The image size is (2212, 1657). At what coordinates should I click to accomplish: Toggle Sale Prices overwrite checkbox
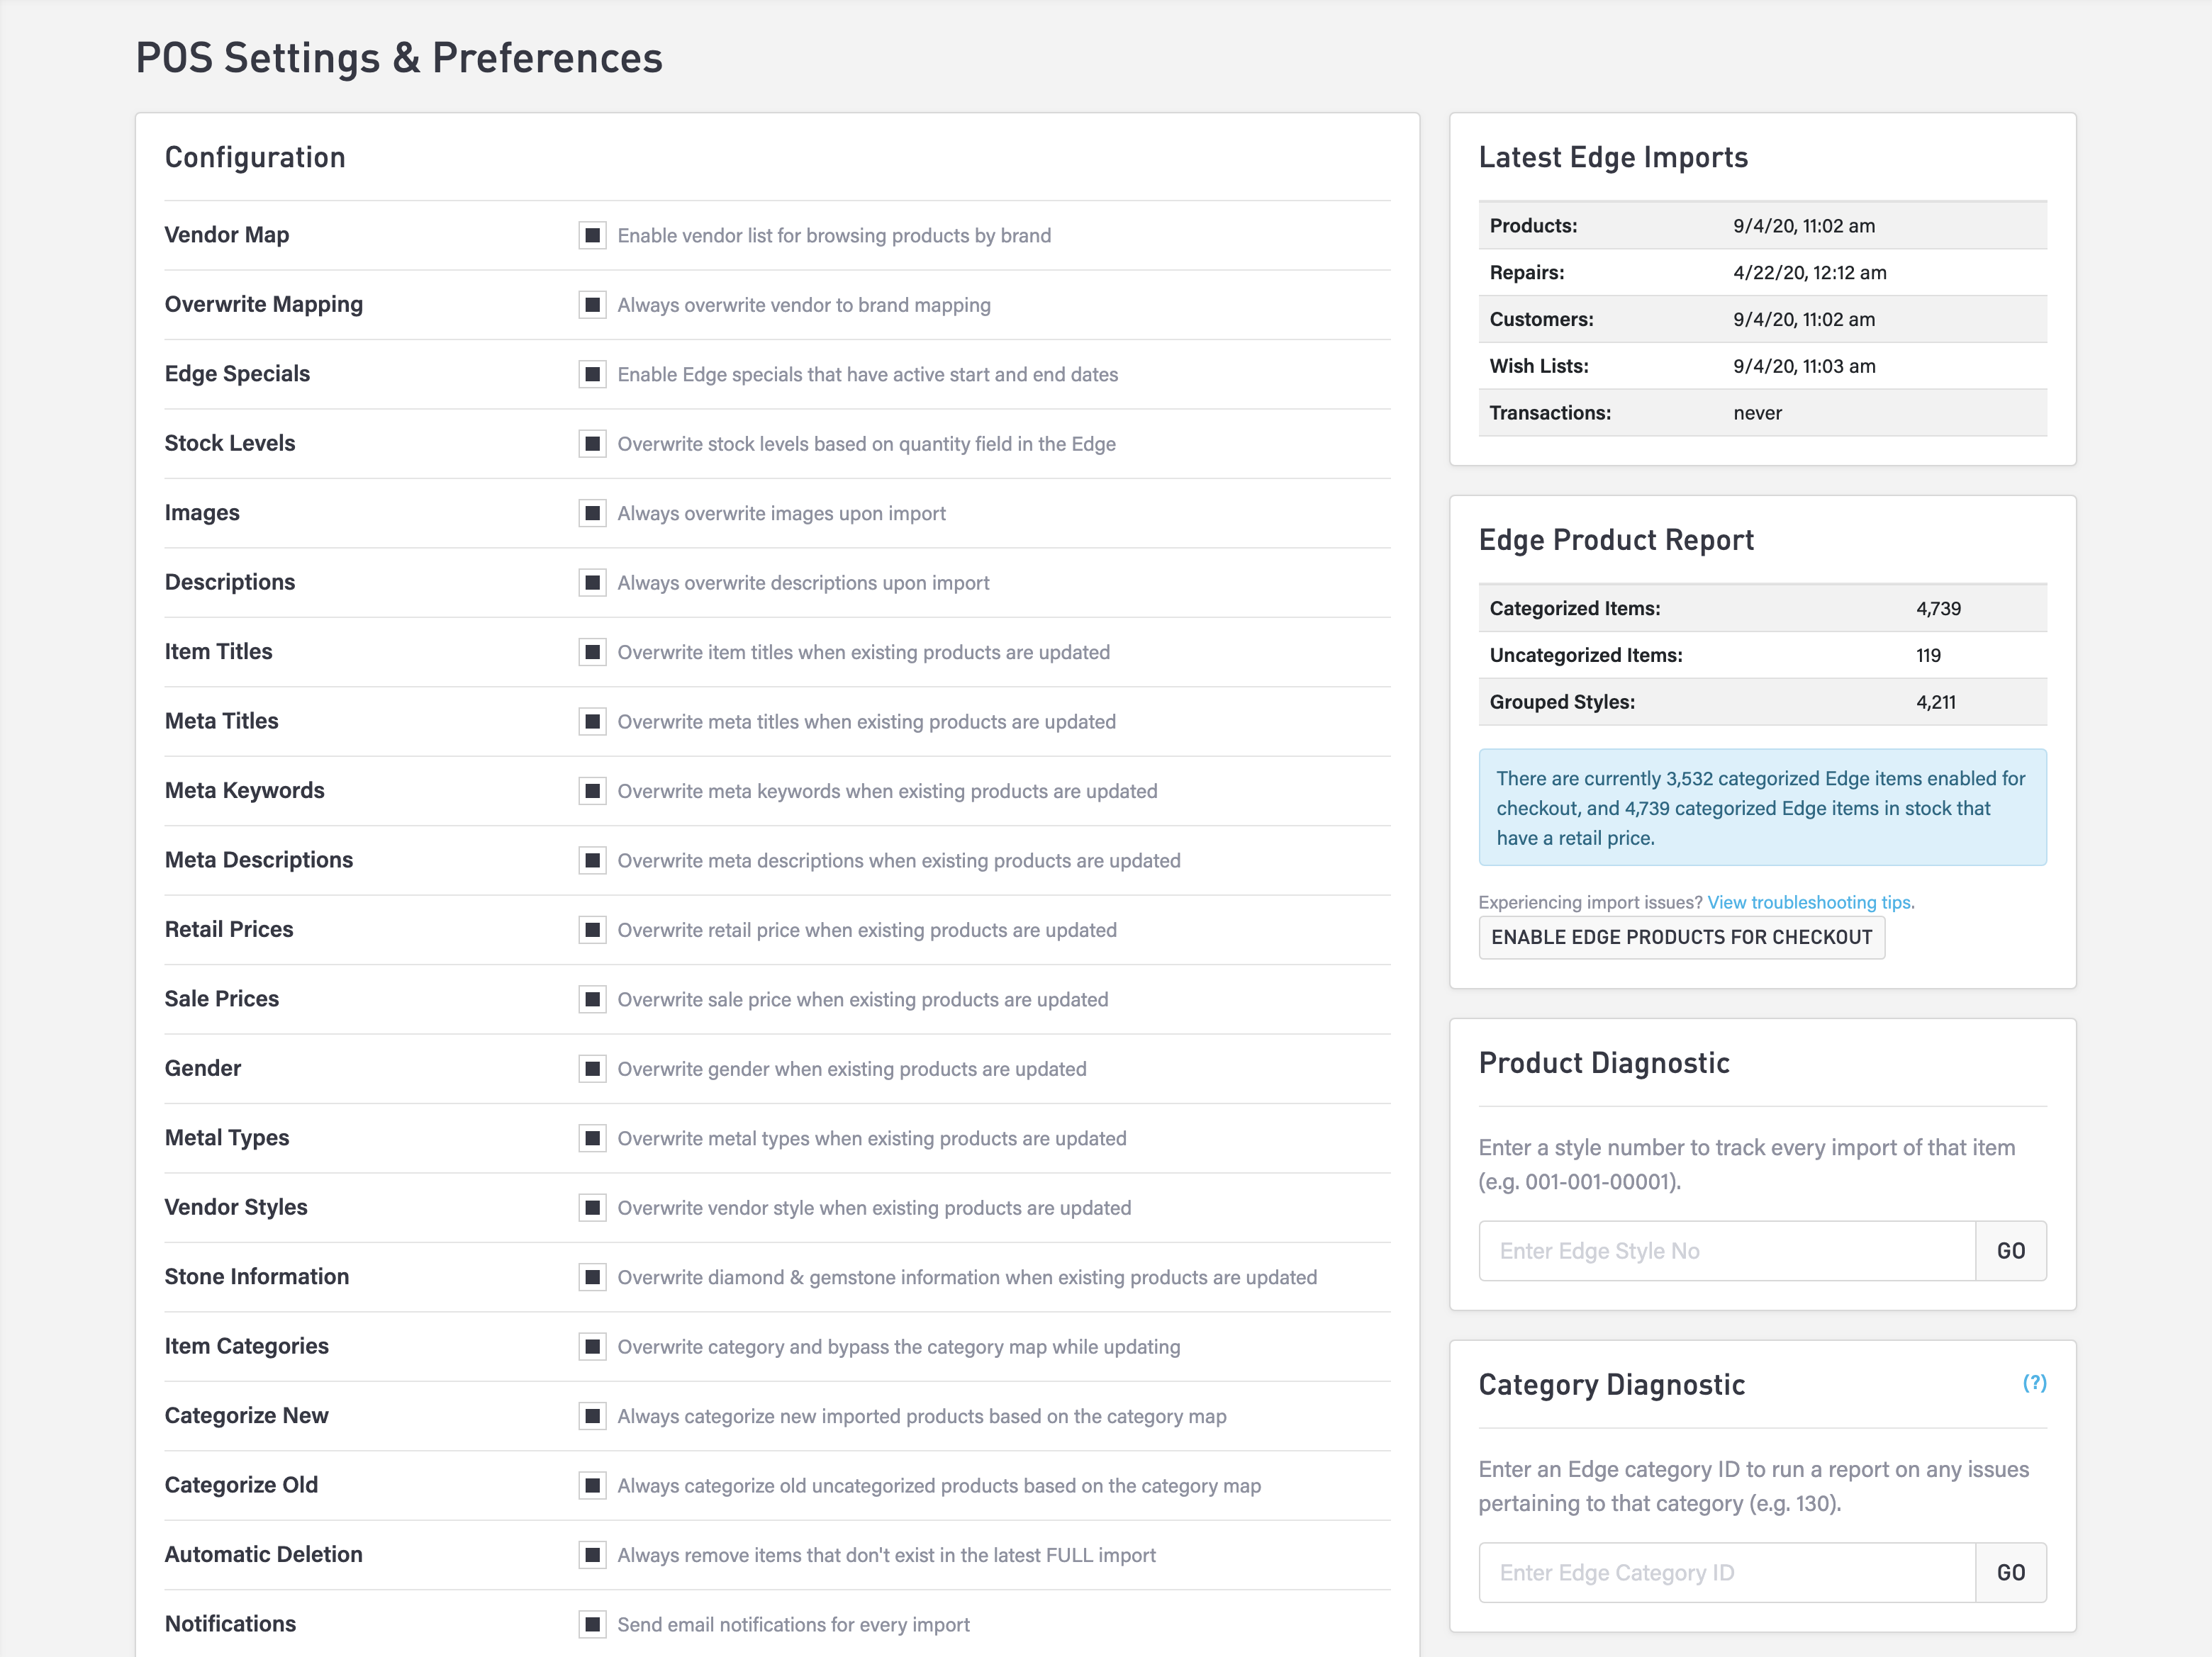coord(592,999)
